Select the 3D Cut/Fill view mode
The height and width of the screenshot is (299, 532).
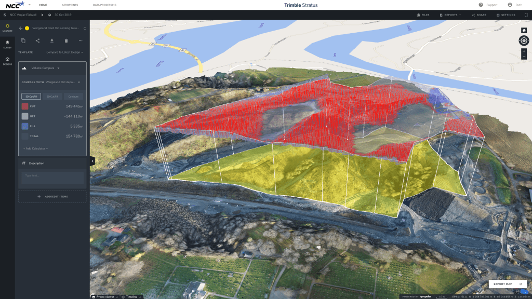click(31, 96)
